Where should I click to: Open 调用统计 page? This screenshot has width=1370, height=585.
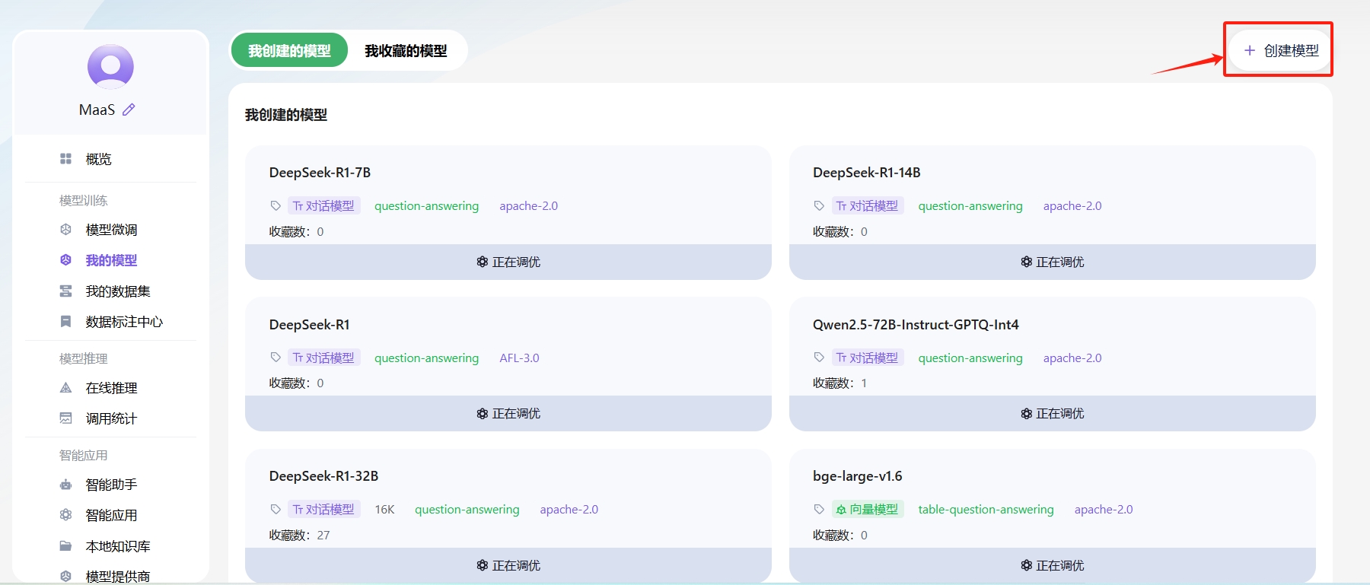[110, 418]
